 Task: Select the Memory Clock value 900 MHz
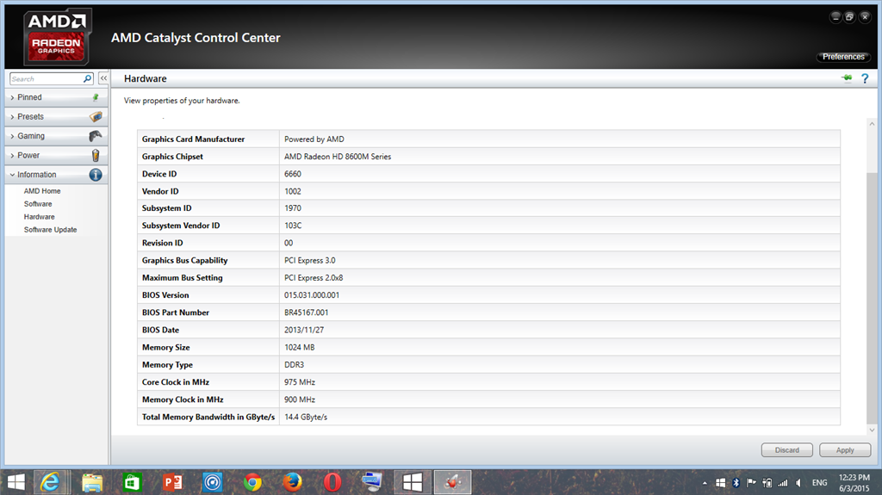click(299, 399)
